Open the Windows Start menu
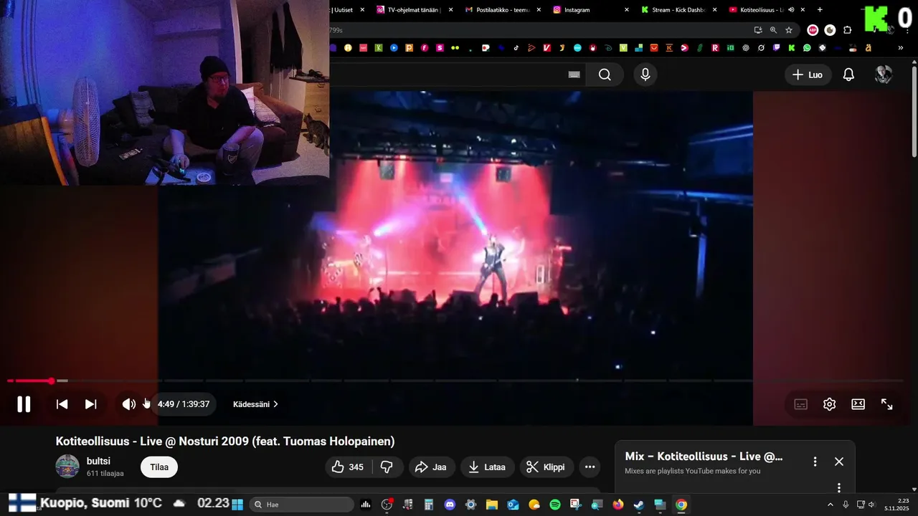This screenshot has height=516, width=918. [237, 505]
